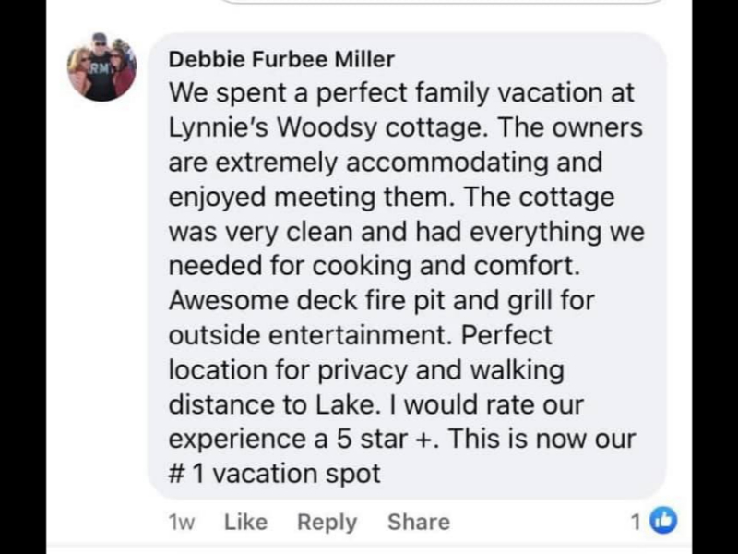Reply to Debbie's comment
The height and width of the screenshot is (554, 738).
click(327, 522)
